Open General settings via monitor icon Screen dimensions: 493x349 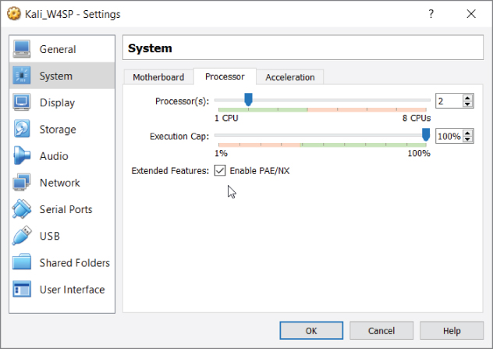click(x=22, y=49)
